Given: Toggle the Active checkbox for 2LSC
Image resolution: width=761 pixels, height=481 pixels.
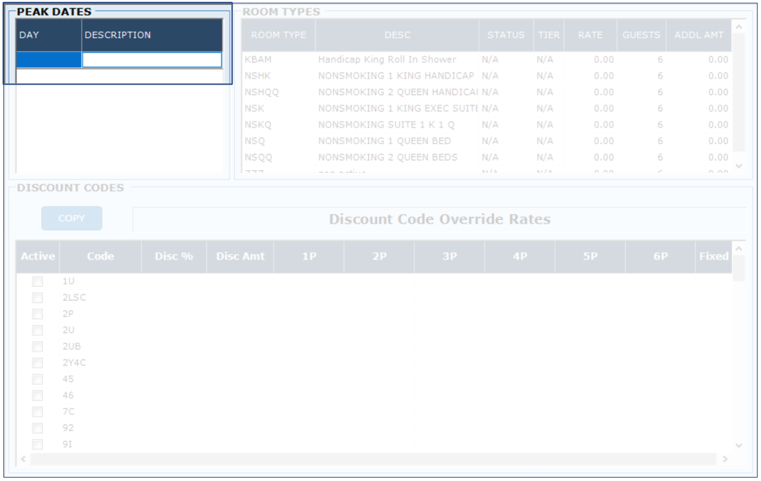Looking at the screenshot, I should coord(37,297).
